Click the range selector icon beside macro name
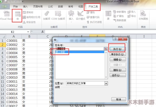 pyautogui.click(x=106, y=49)
